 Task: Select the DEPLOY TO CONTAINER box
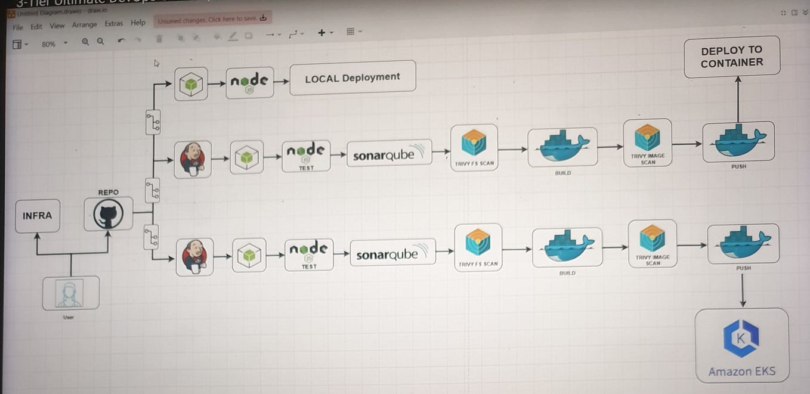pyautogui.click(x=731, y=56)
